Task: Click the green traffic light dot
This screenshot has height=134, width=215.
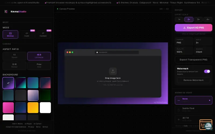Action: click(x=72, y=52)
